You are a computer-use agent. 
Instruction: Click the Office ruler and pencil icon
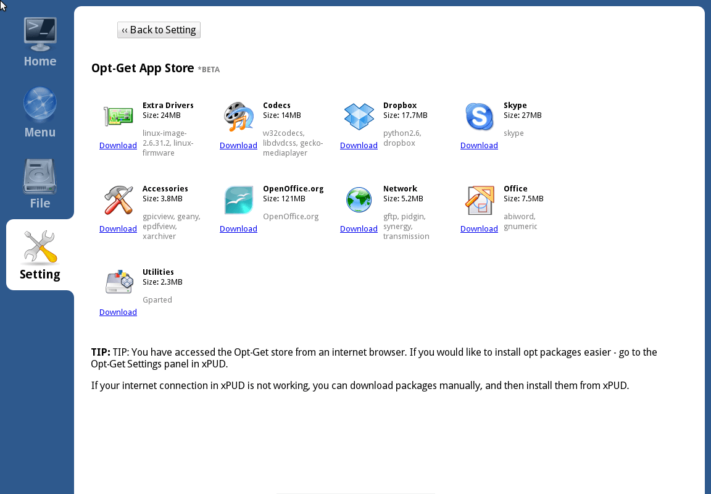click(479, 200)
